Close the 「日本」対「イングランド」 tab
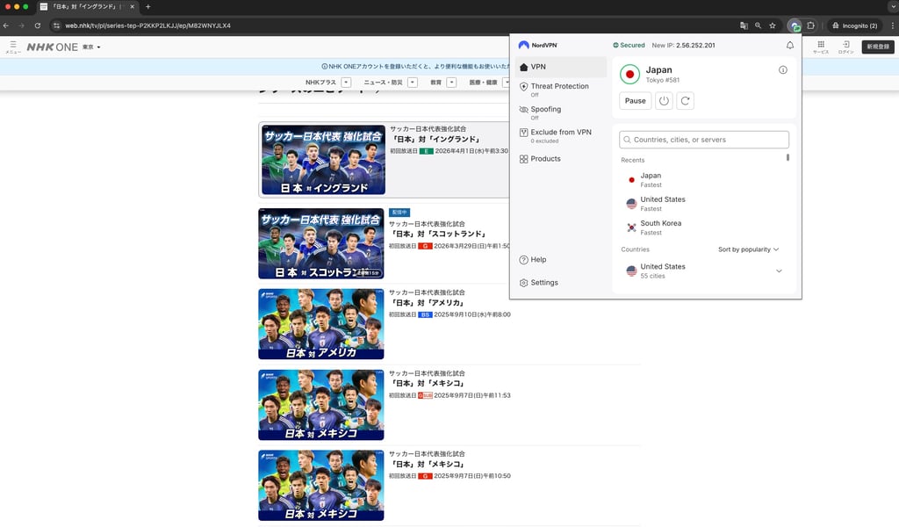Screen dimensions: 899x527 point(132,7)
